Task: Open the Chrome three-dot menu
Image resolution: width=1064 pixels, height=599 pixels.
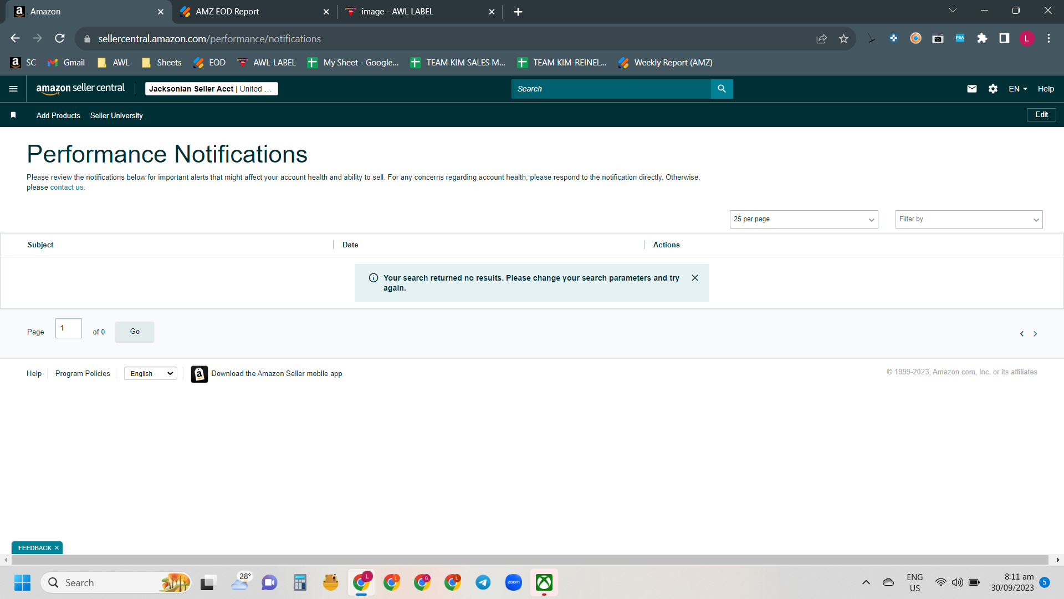Action: (x=1048, y=38)
